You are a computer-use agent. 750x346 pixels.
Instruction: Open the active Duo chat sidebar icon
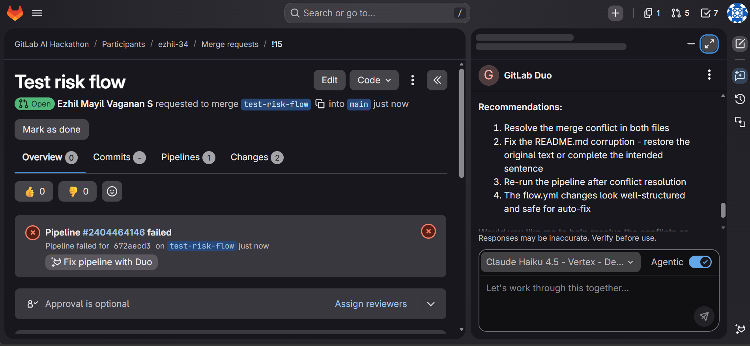click(740, 75)
